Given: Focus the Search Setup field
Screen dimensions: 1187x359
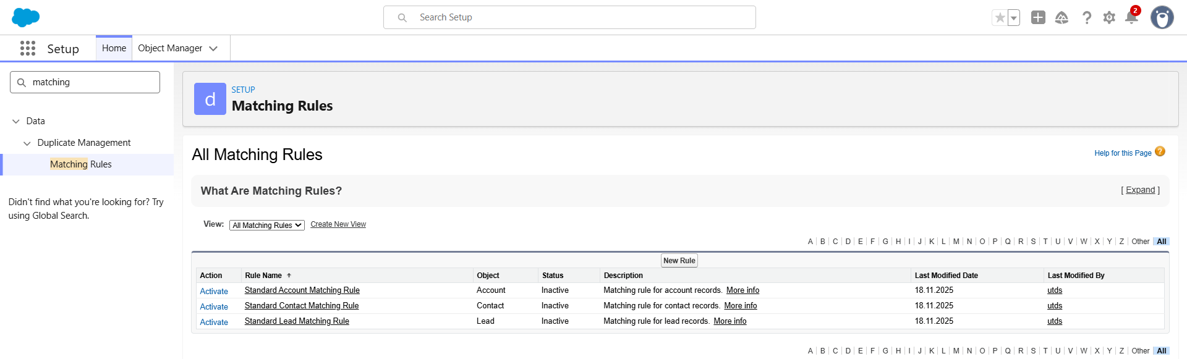Looking at the screenshot, I should click(x=569, y=17).
